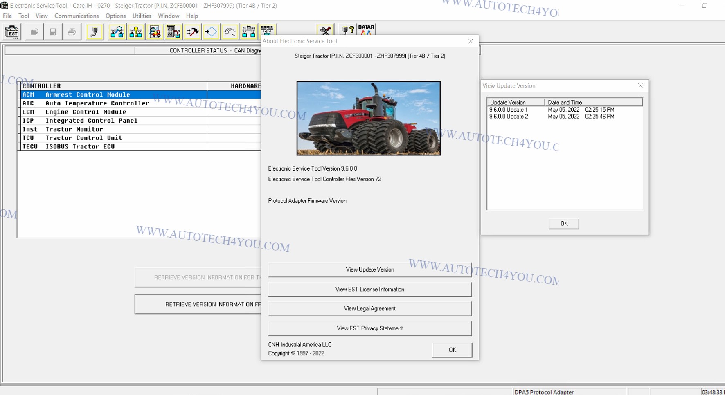Select Engine Control Module in controller list

pyautogui.click(x=86, y=112)
